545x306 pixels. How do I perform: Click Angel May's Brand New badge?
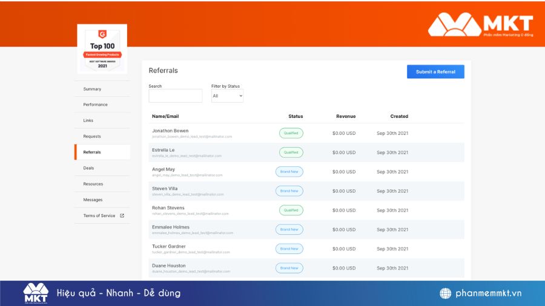[289, 172]
